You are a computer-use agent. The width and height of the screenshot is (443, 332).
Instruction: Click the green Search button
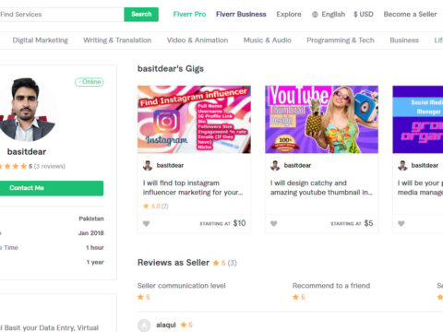141,15
